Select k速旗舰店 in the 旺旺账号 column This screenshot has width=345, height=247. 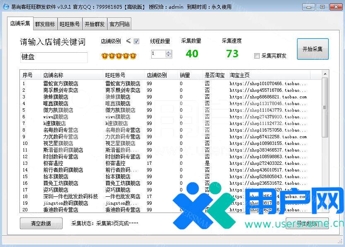pyautogui.click(x=116, y=124)
